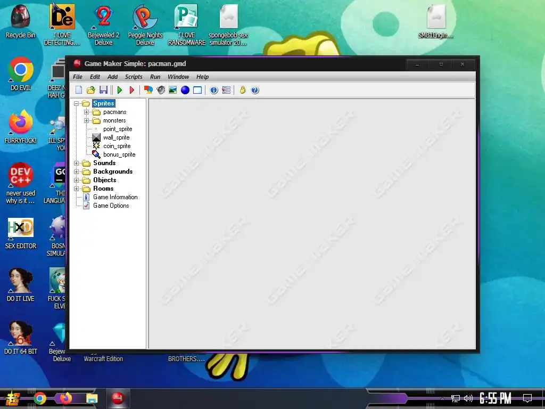Open Firefox from the taskbar
Screen dimensions: 545x409
65,398
